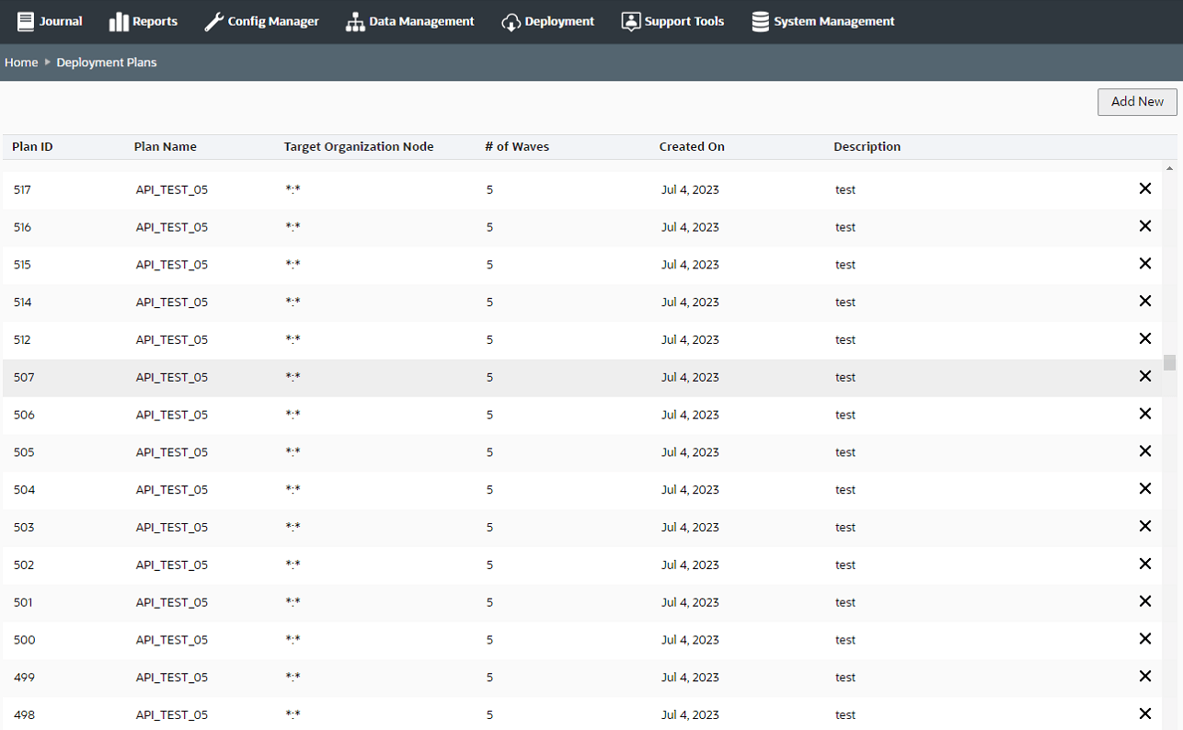Click the Deployment Plans breadcrumb
This screenshot has width=1183, height=730.
[x=107, y=63]
